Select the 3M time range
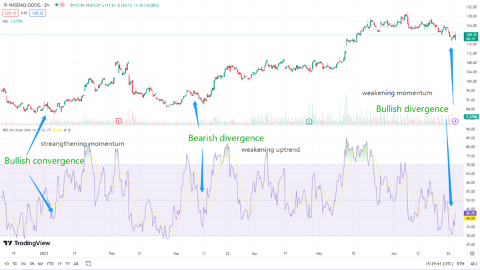 32,263
